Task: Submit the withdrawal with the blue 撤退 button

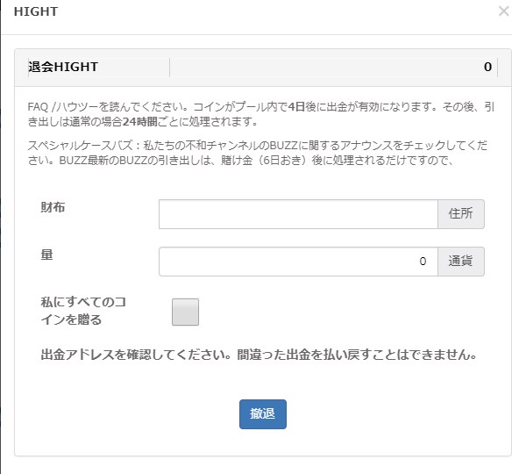Action: [263, 414]
